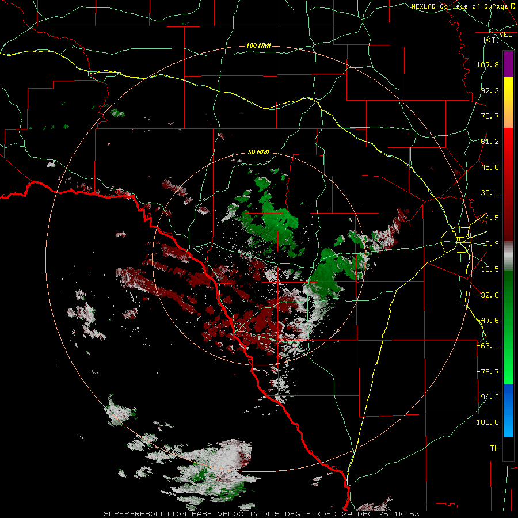This screenshot has height=518, width=518.
Task: Click the blue segment of the color bar
Action: tap(508, 410)
